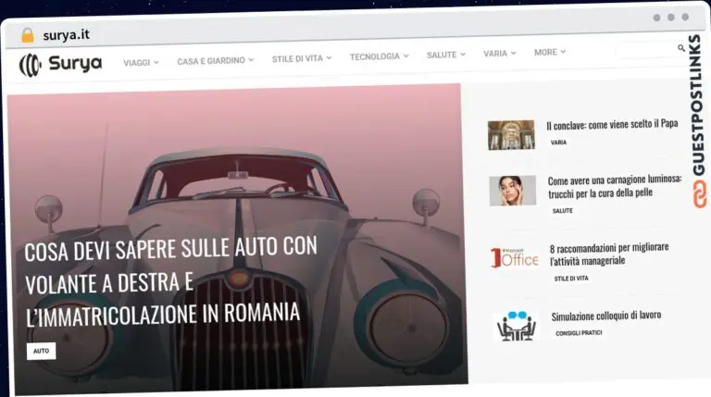Expand the More menu chevron
The width and height of the screenshot is (711, 397).
(x=563, y=52)
